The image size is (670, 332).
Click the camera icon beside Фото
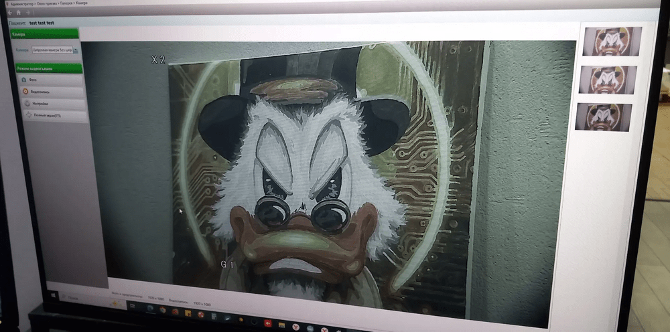point(23,80)
